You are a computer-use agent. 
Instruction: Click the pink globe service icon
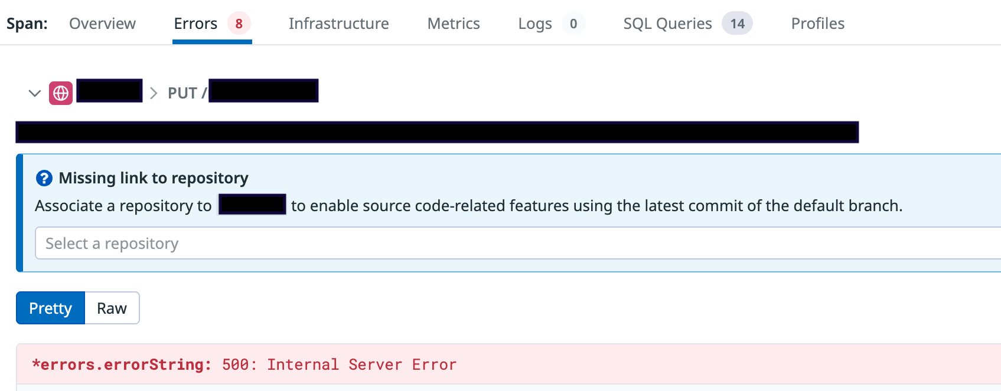pos(61,93)
